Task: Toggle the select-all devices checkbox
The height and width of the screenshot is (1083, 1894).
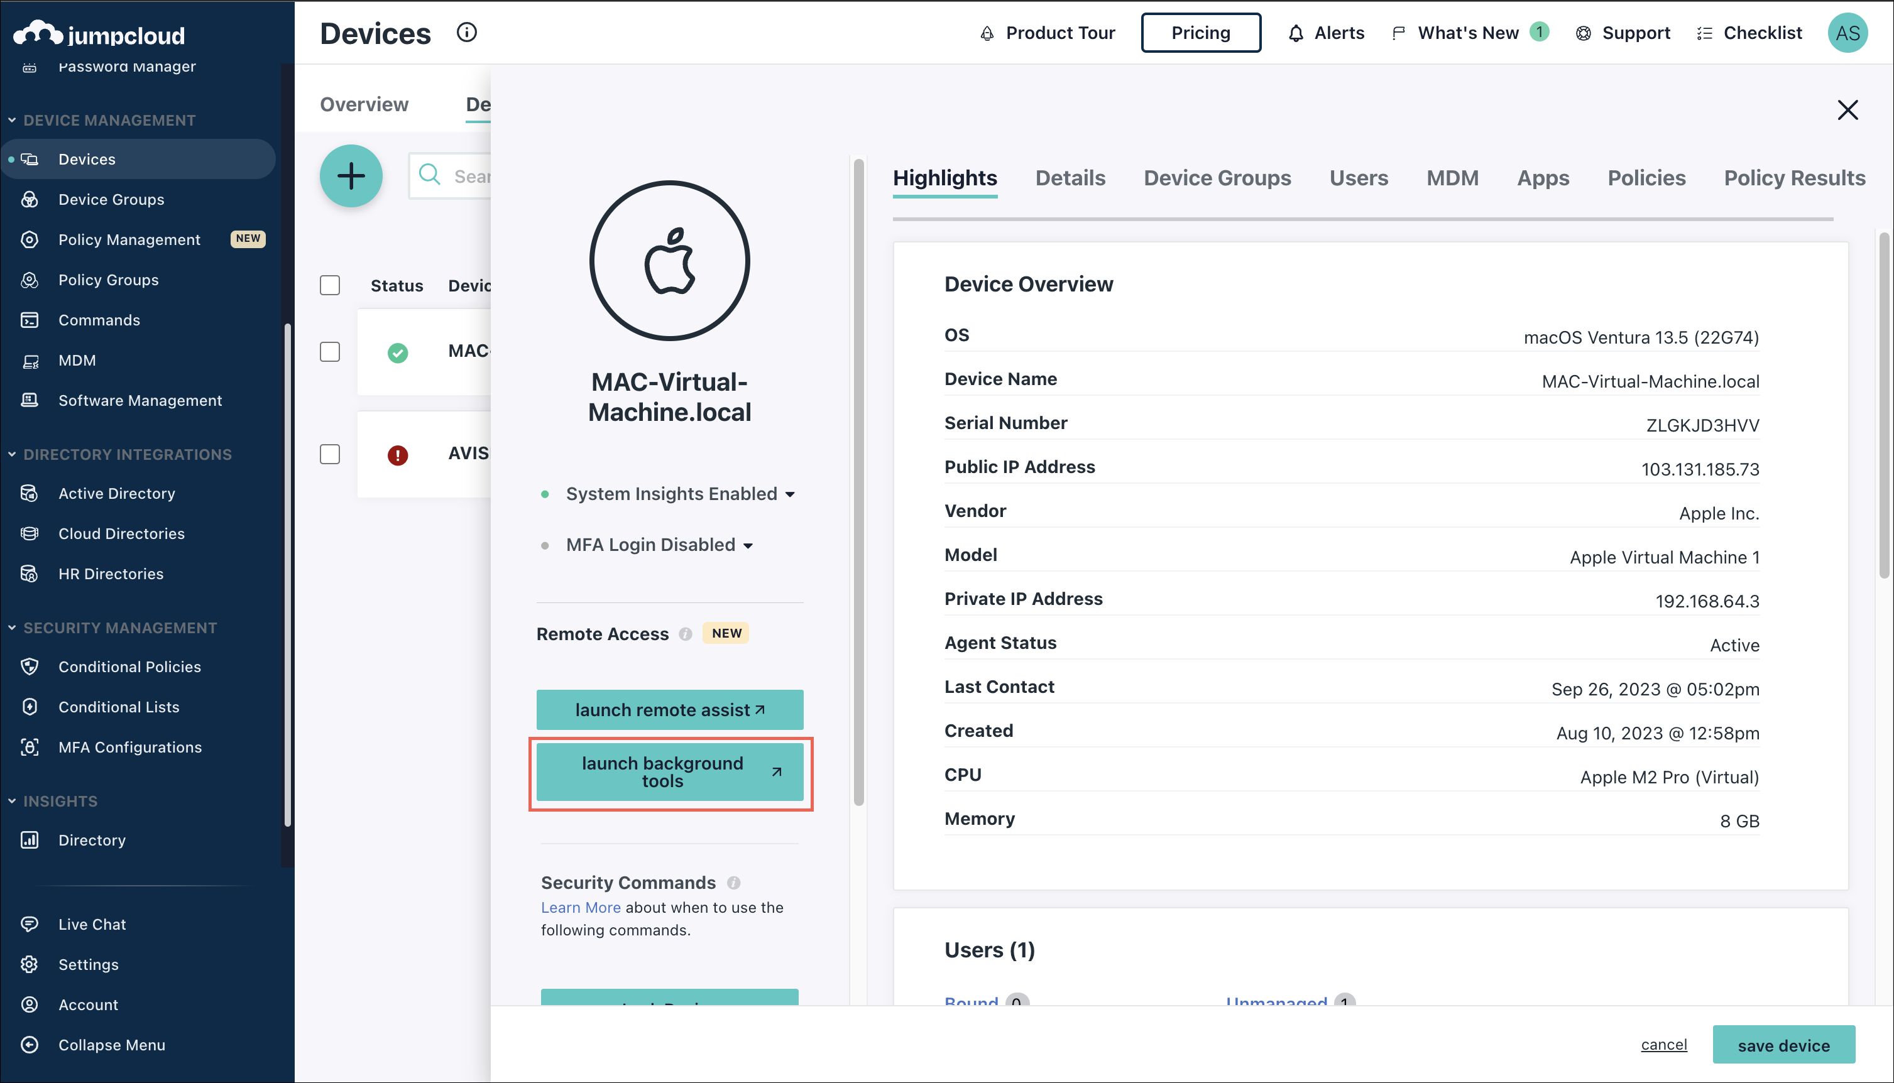Action: [329, 286]
